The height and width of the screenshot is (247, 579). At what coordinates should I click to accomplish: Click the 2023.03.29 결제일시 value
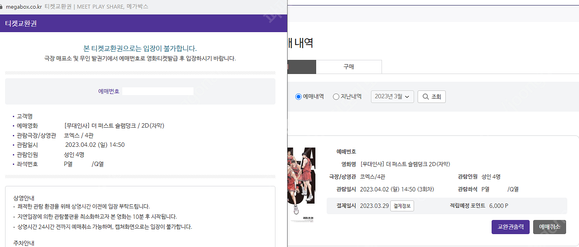[x=374, y=206]
